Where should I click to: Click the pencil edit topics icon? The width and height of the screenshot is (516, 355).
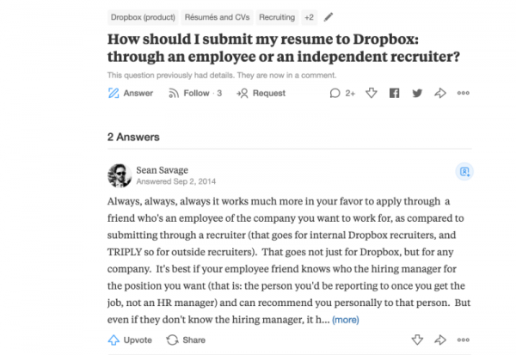(330, 16)
